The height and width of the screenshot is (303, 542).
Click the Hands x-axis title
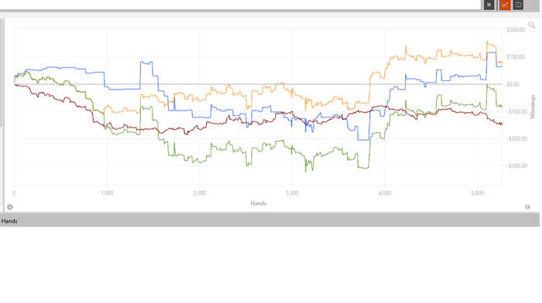(259, 203)
